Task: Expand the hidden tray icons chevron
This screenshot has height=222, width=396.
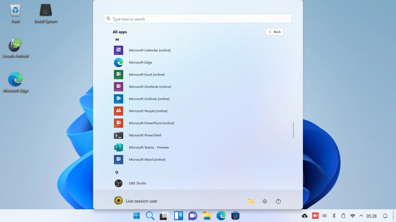Action: coord(361,216)
